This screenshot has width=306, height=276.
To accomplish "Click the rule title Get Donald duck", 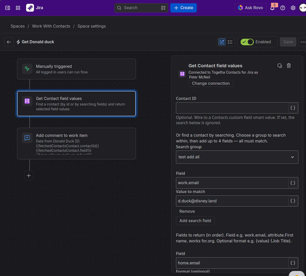I will (38, 42).
